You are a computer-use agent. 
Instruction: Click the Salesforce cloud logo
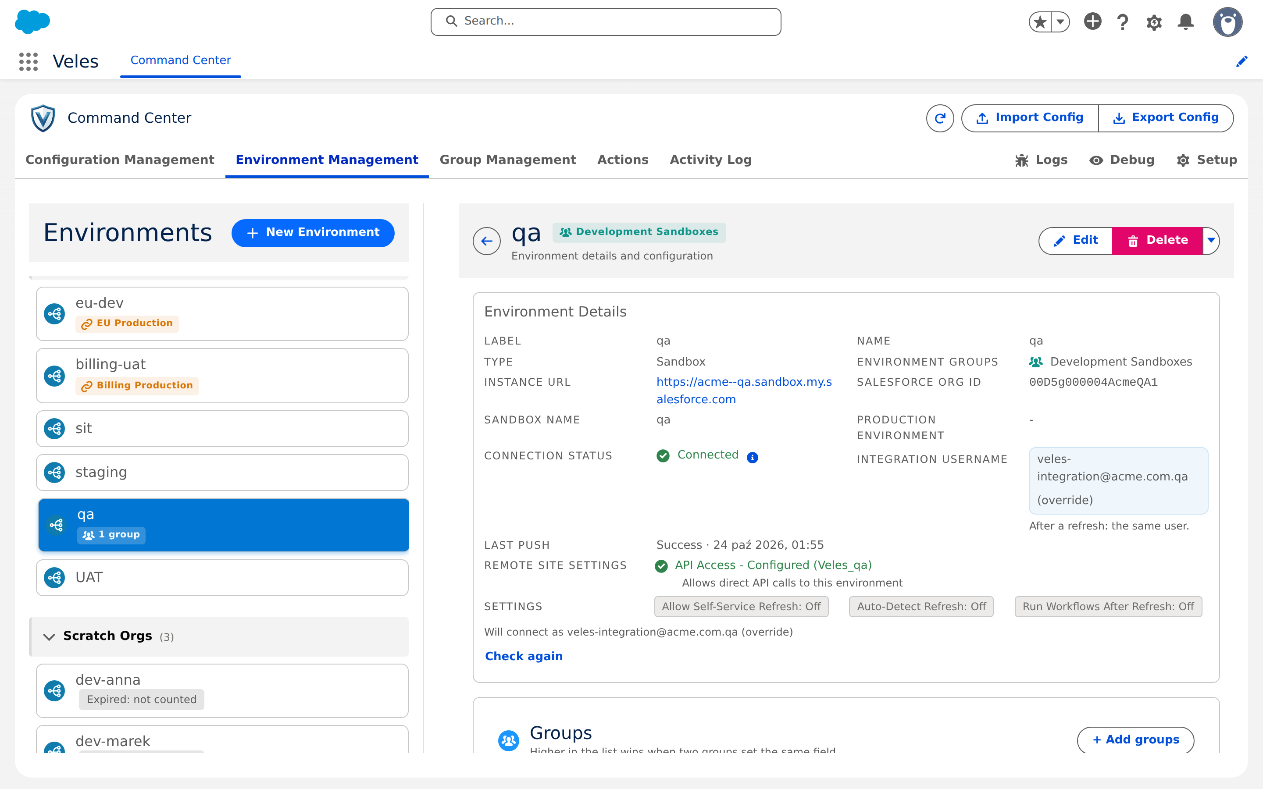(32, 21)
